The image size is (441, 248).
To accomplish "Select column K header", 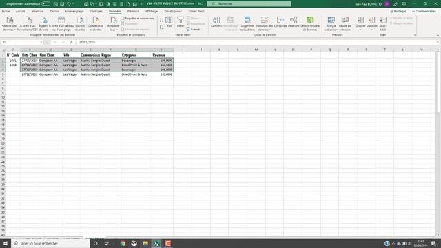I will point(219,50).
